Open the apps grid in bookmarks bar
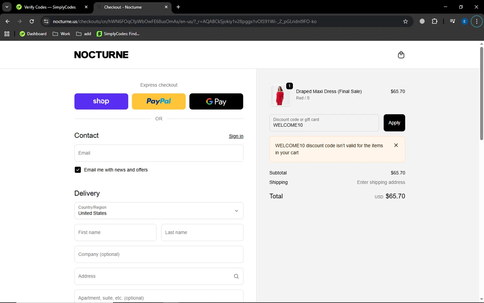This screenshot has height=303, width=484. point(7,34)
